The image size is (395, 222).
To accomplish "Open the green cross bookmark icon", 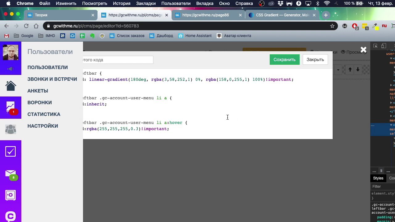I will [82, 36].
